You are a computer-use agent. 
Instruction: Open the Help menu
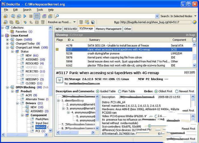(51, 10)
